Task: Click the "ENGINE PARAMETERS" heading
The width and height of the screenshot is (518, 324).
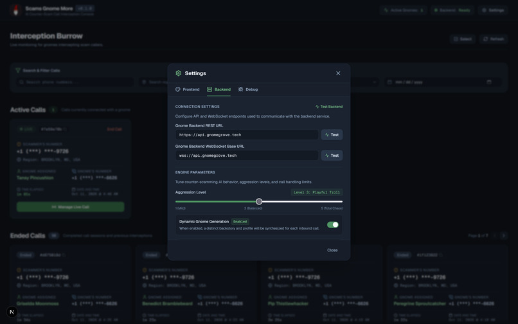Action: tap(195, 172)
